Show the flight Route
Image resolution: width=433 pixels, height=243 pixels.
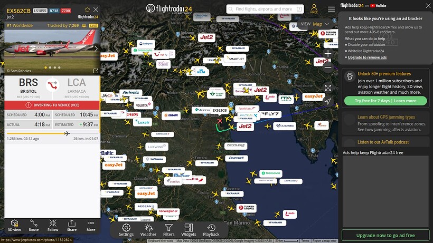coord(34,226)
